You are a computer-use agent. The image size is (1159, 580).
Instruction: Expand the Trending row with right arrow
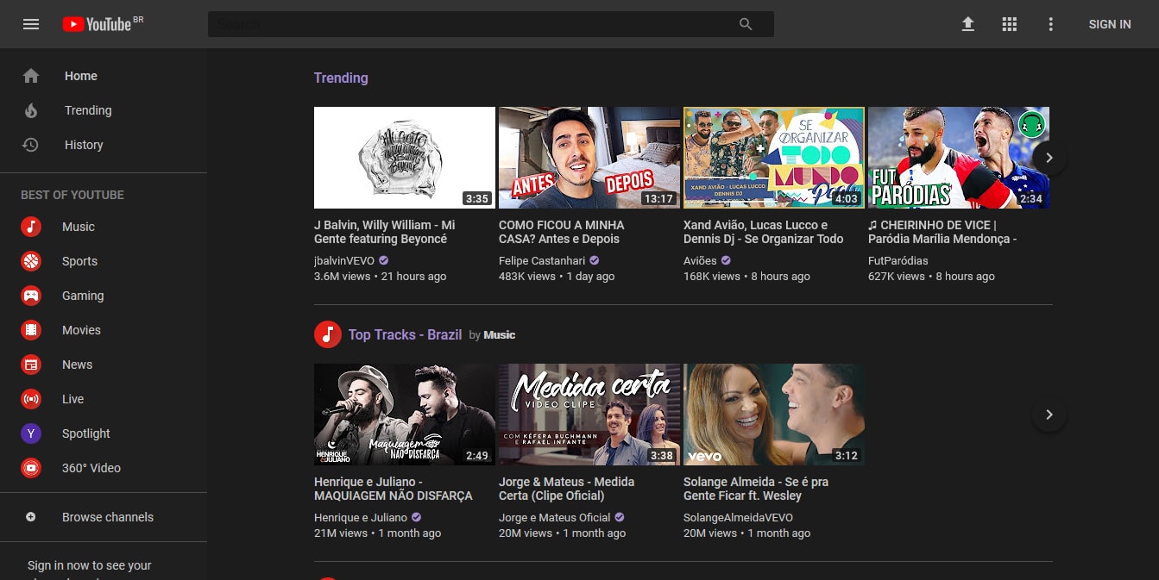coord(1049,158)
